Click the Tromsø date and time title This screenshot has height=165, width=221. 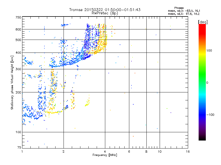105,10
